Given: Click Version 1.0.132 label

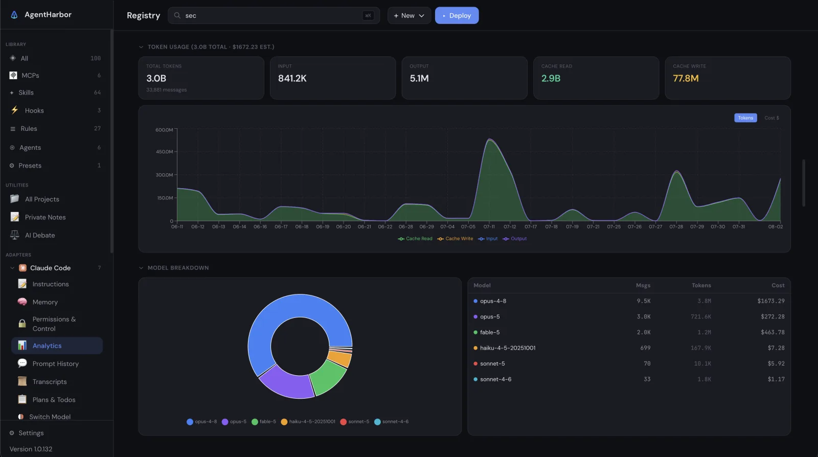Looking at the screenshot, I should 31,449.
